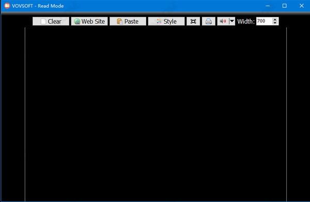Select the Width input field

(x=265, y=21)
